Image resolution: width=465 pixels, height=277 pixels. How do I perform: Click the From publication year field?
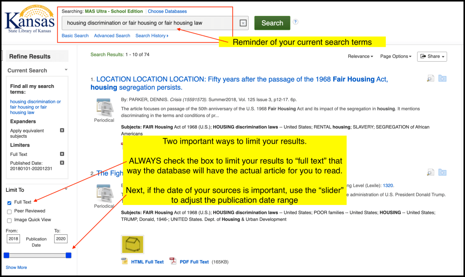[13, 239]
